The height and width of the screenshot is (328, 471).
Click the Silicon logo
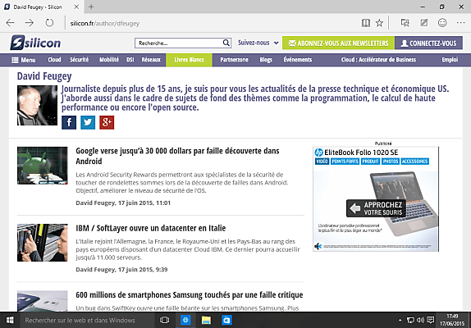(x=35, y=43)
